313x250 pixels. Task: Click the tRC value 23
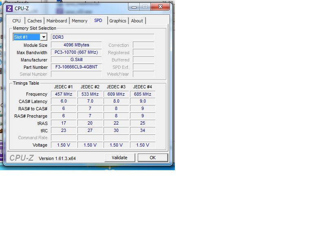[x=64, y=130]
